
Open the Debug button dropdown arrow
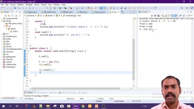pos(57,8)
